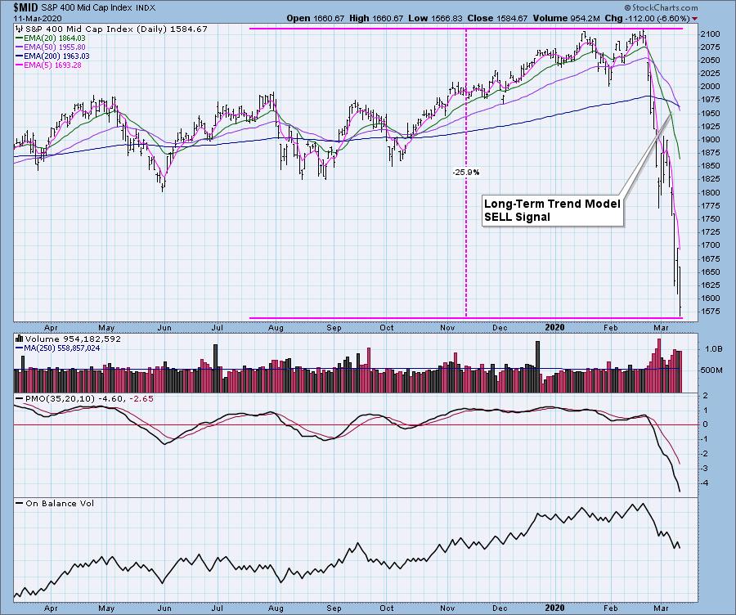Click the candlestick icon in price legend
Viewport: 736px width, 615px height.
(x=19, y=29)
